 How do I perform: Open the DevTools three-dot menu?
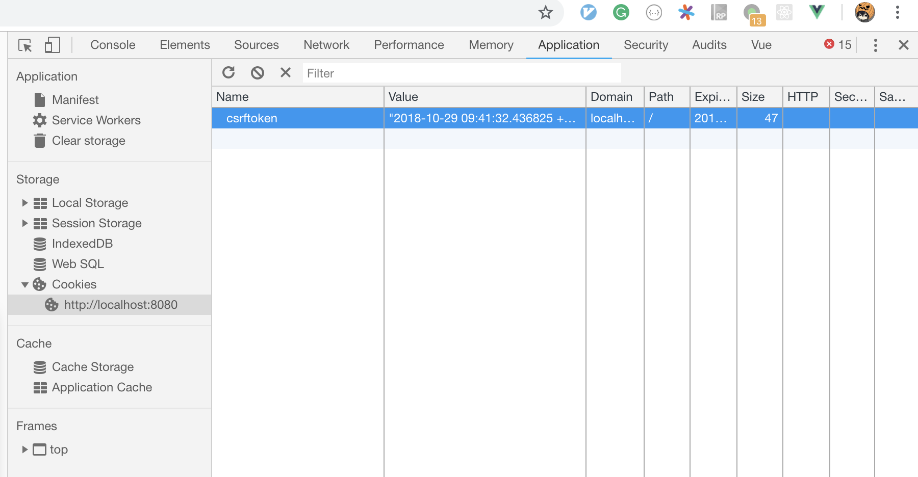click(875, 45)
